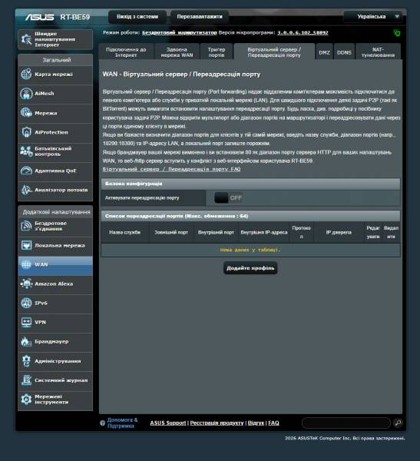Open the Допомога & Підтримка link
The width and height of the screenshot is (420, 461).
(x=122, y=423)
